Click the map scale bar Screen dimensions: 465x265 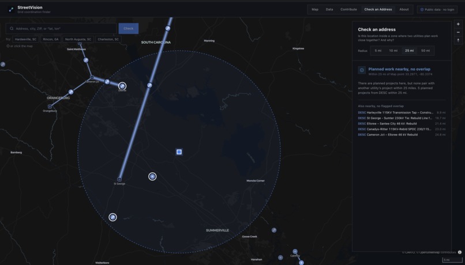pos(452,260)
